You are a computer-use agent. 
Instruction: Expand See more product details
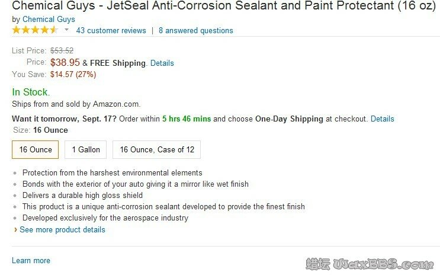pos(62,229)
